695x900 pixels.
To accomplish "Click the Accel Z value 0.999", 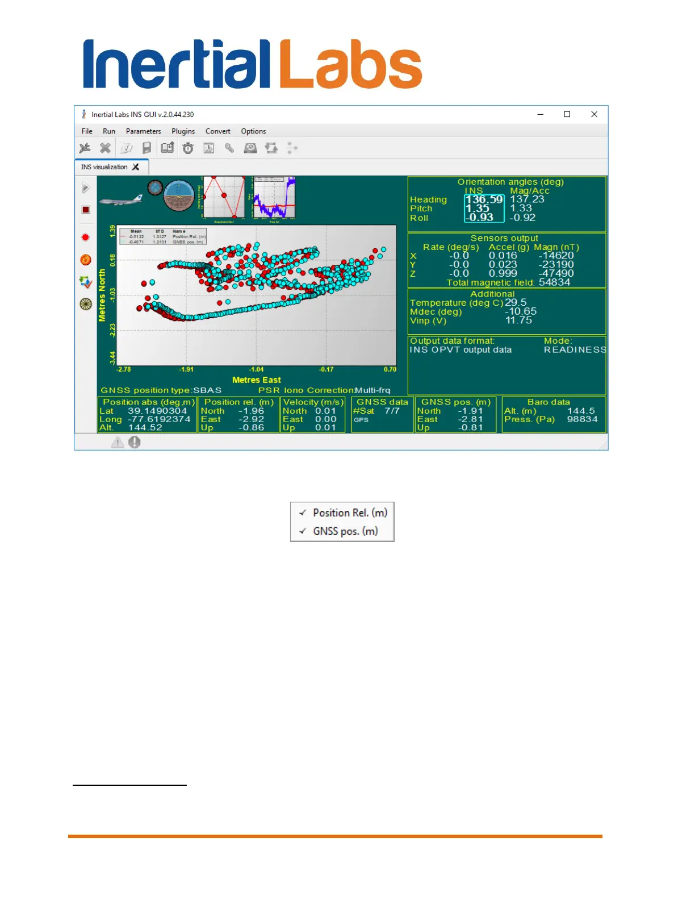I will click(x=503, y=273).
